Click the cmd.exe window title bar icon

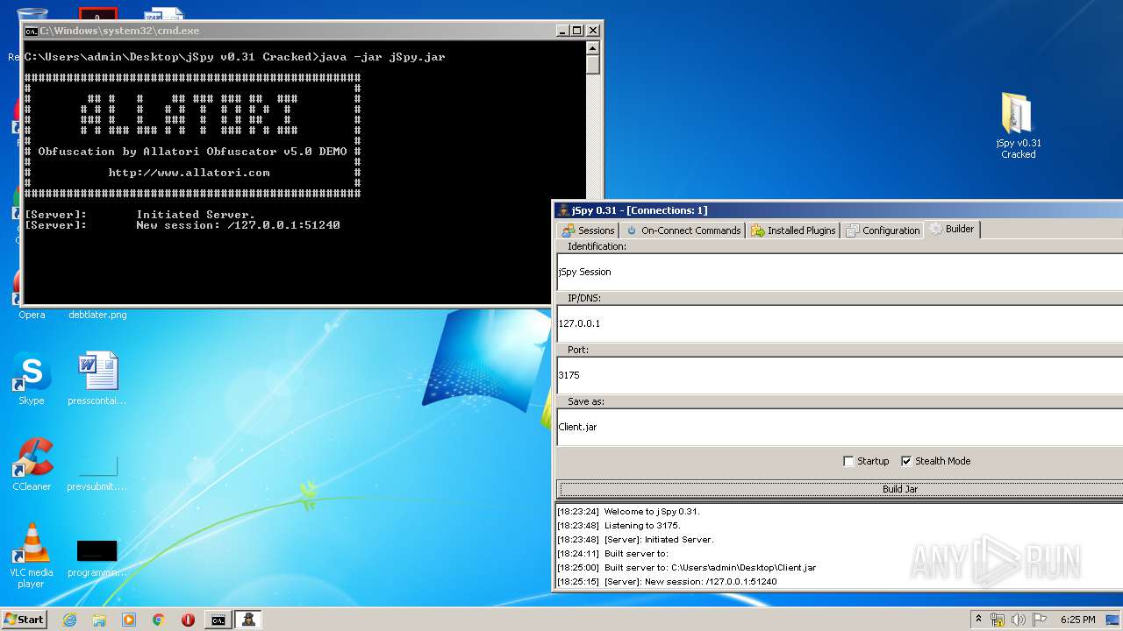31,31
